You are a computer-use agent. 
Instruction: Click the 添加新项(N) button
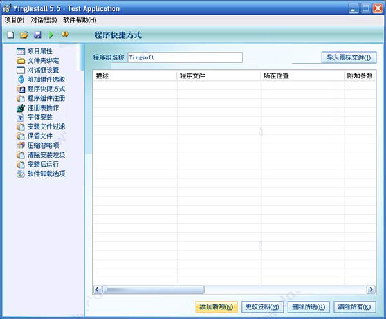click(x=216, y=307)
